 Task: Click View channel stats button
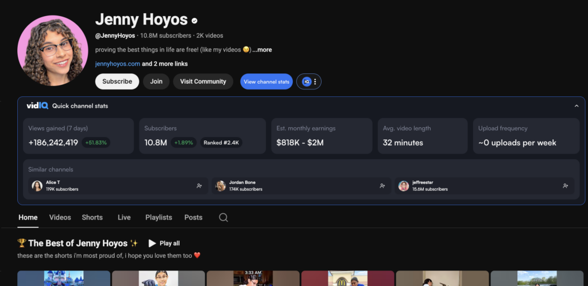pos(266,81)
